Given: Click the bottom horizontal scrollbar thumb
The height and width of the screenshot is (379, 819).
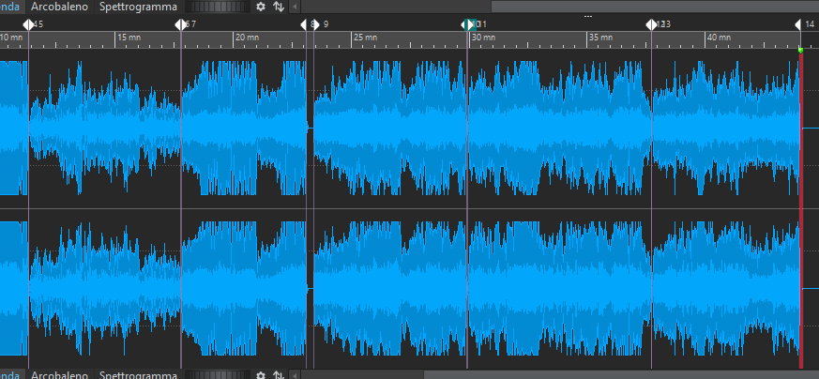Looking at the screenshot, I should coord(621,375).
